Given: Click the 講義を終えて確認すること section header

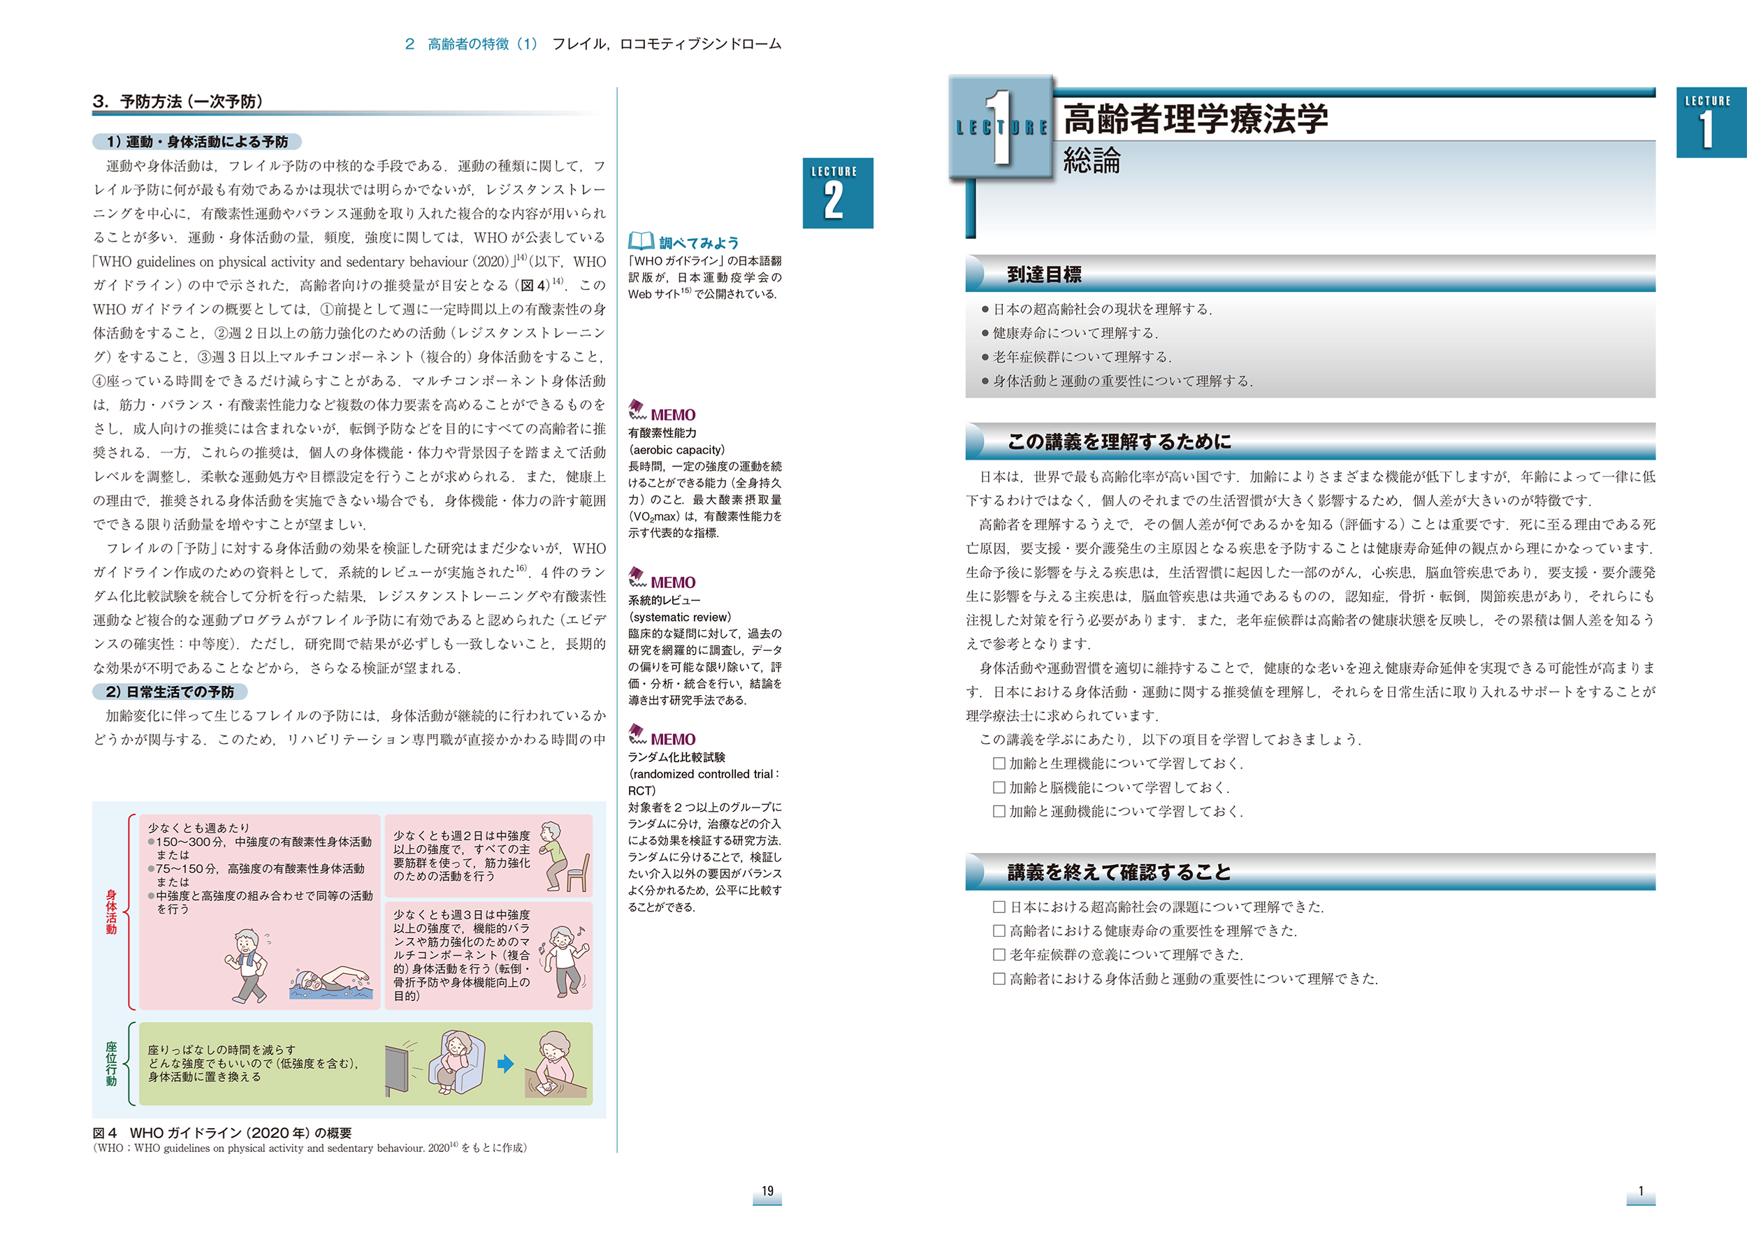Looking at the screenshot, I should (1310, 872).
